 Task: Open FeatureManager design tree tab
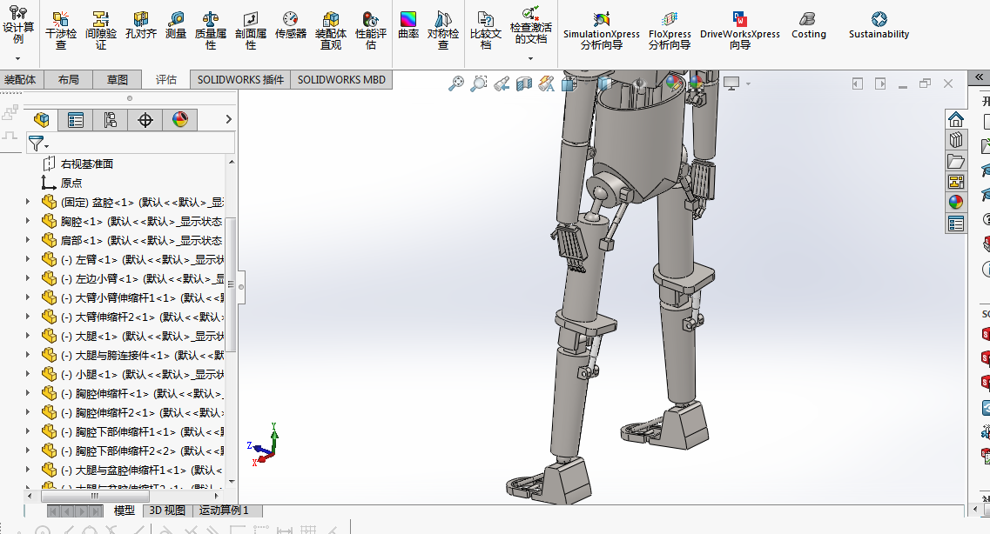click(x=42, y=120)
